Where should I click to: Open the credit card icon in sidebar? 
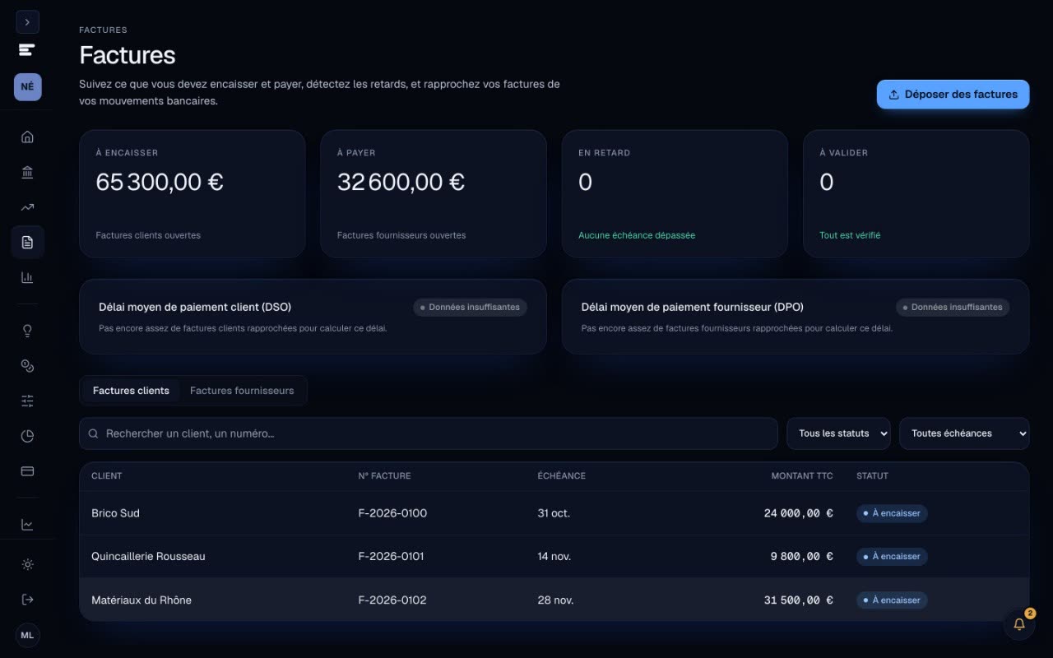click(x=27, y=471)
